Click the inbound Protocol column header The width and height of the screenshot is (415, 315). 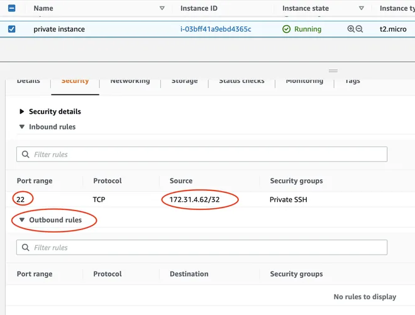107,181
